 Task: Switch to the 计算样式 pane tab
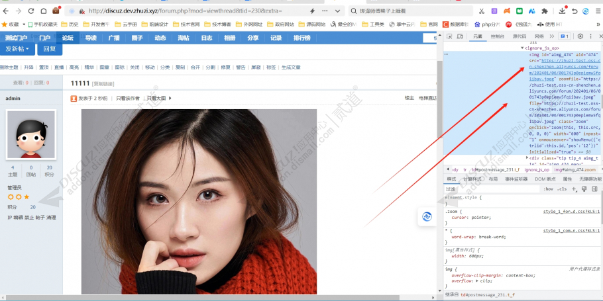pos(472,179)
